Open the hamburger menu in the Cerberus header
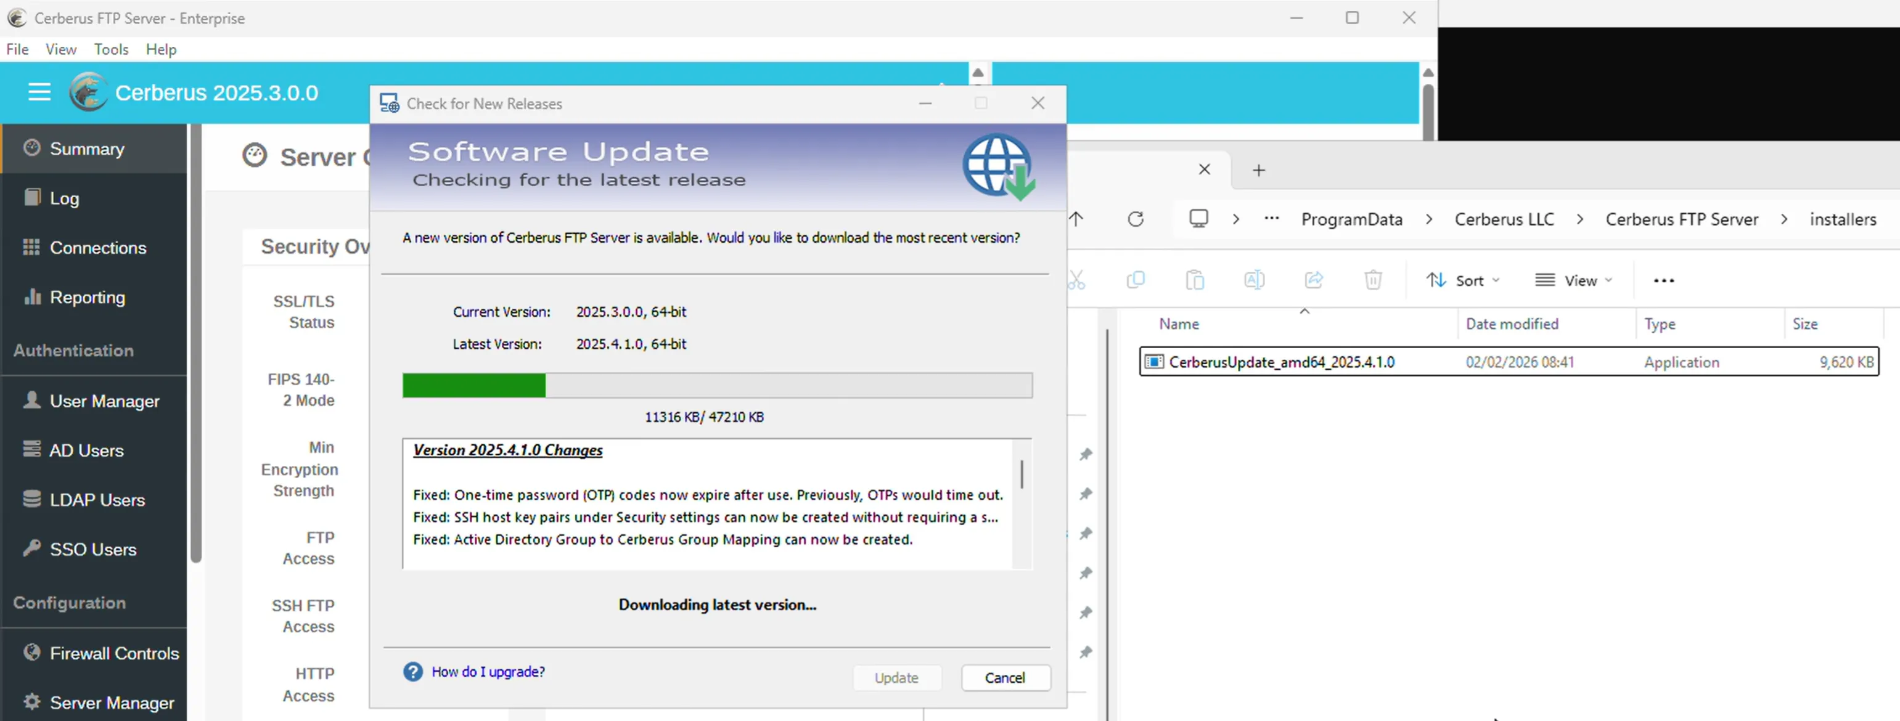1900x721 pixels. (39, 92)
